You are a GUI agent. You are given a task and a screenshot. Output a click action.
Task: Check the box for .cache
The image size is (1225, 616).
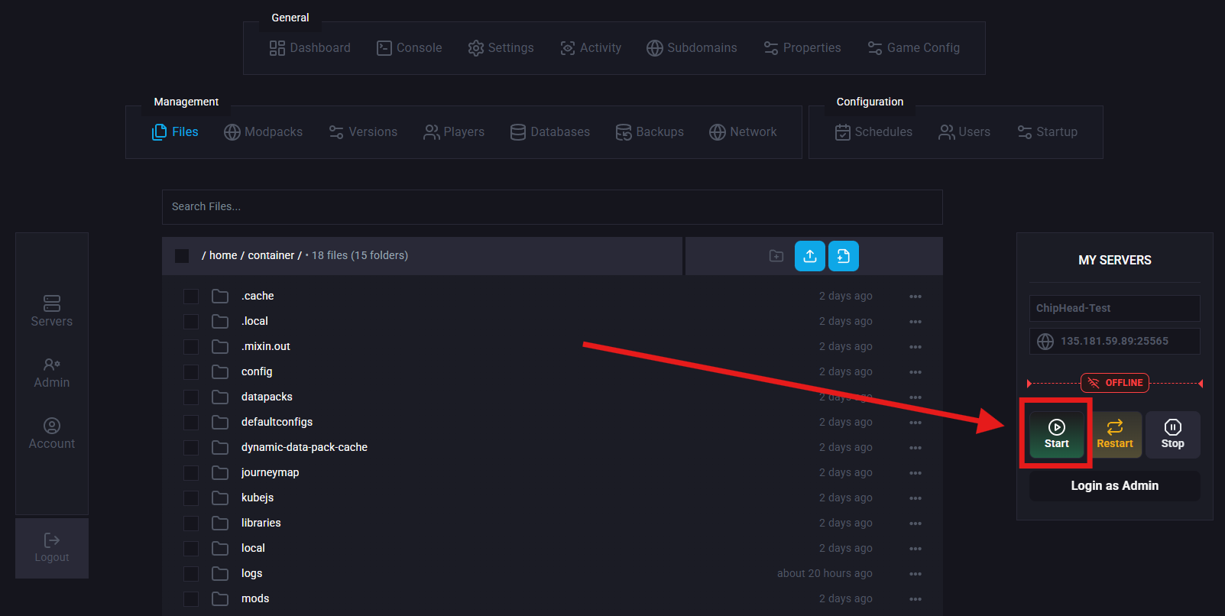pos(191,297)
